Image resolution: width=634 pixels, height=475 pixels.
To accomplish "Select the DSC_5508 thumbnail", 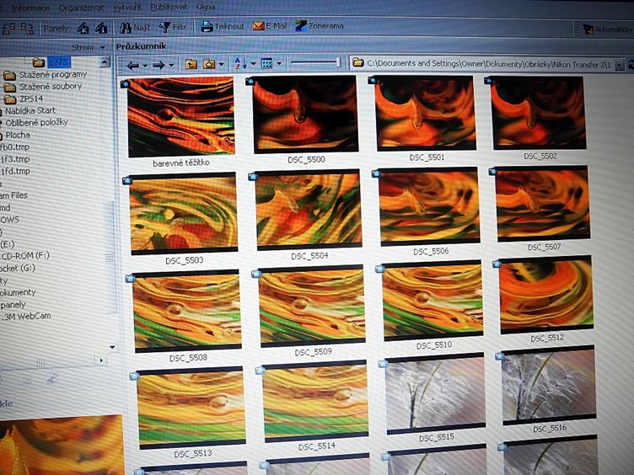I will [187, 311].
